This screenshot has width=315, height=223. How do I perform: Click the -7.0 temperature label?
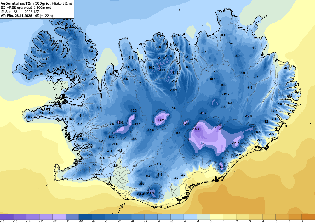pos(81,139)
